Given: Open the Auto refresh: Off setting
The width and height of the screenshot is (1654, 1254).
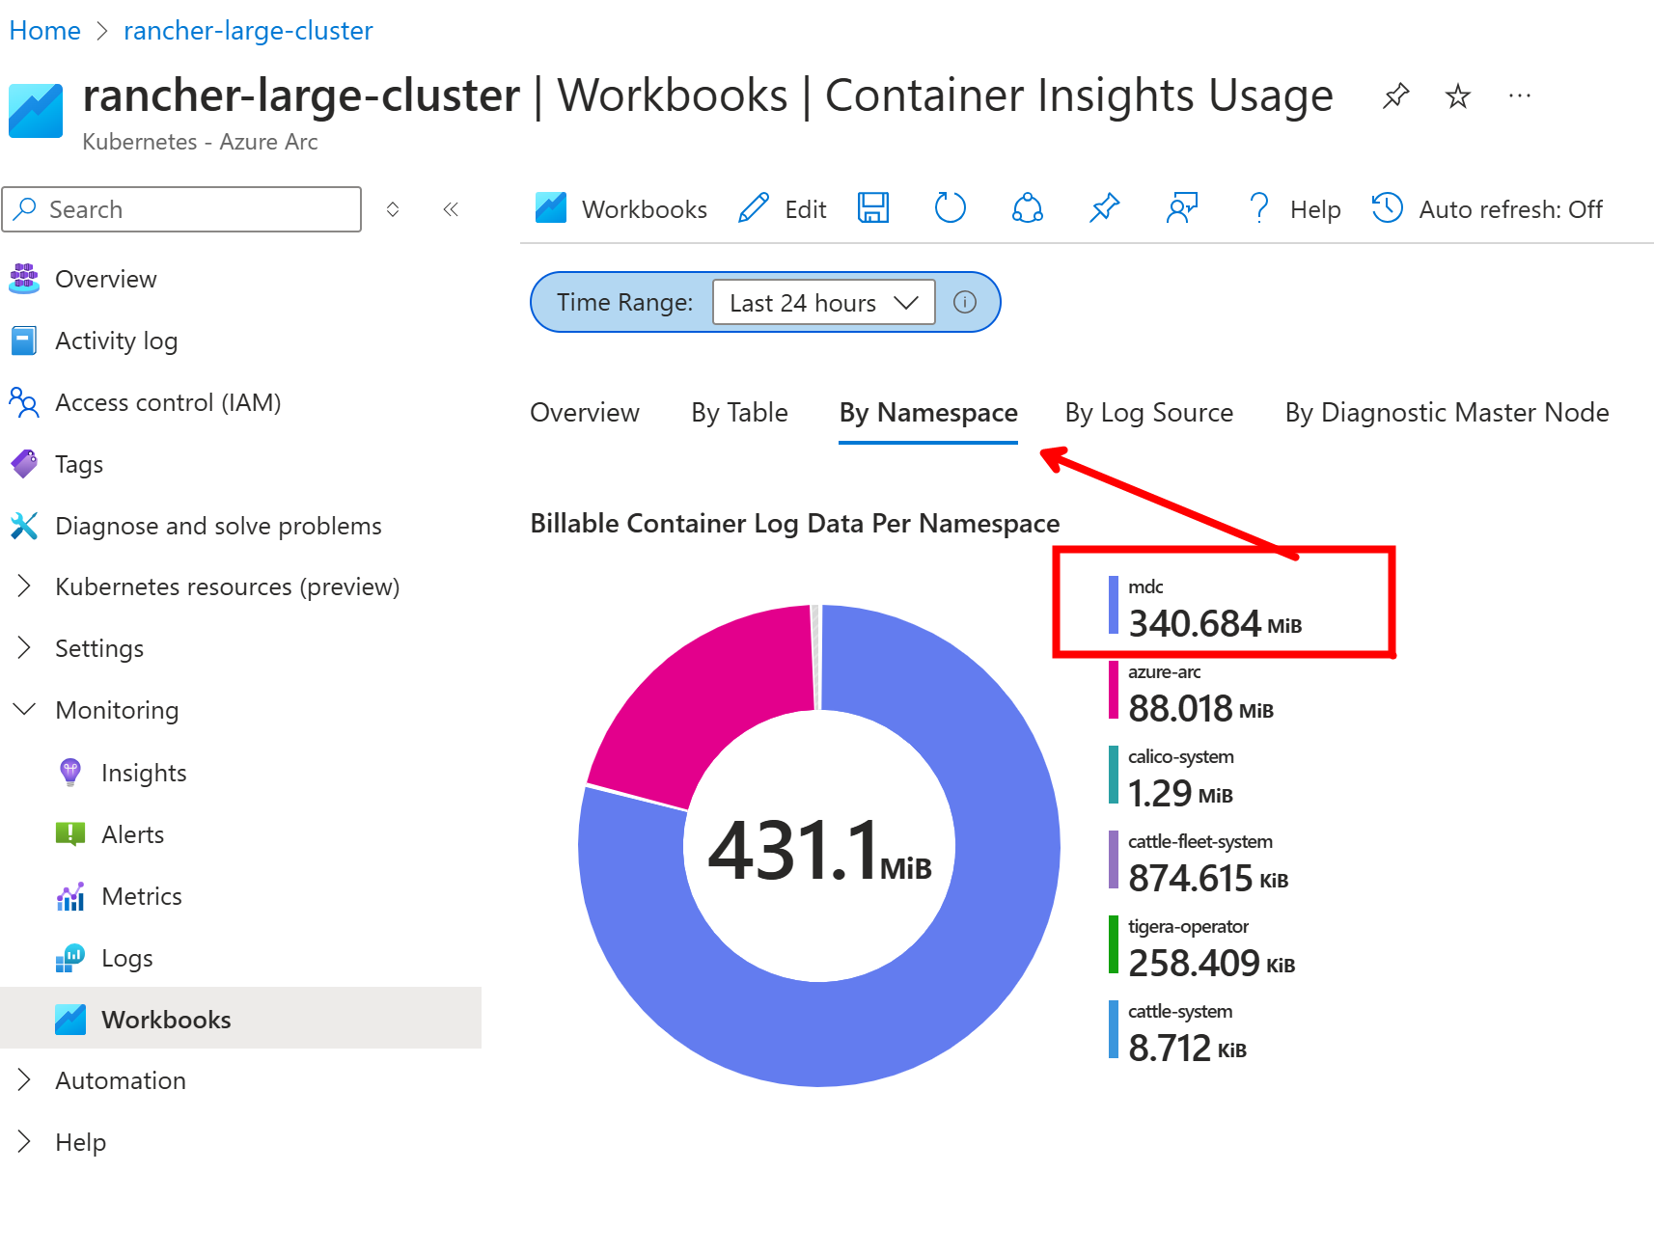Looking at the screenshot, I should pos(1487,209).
